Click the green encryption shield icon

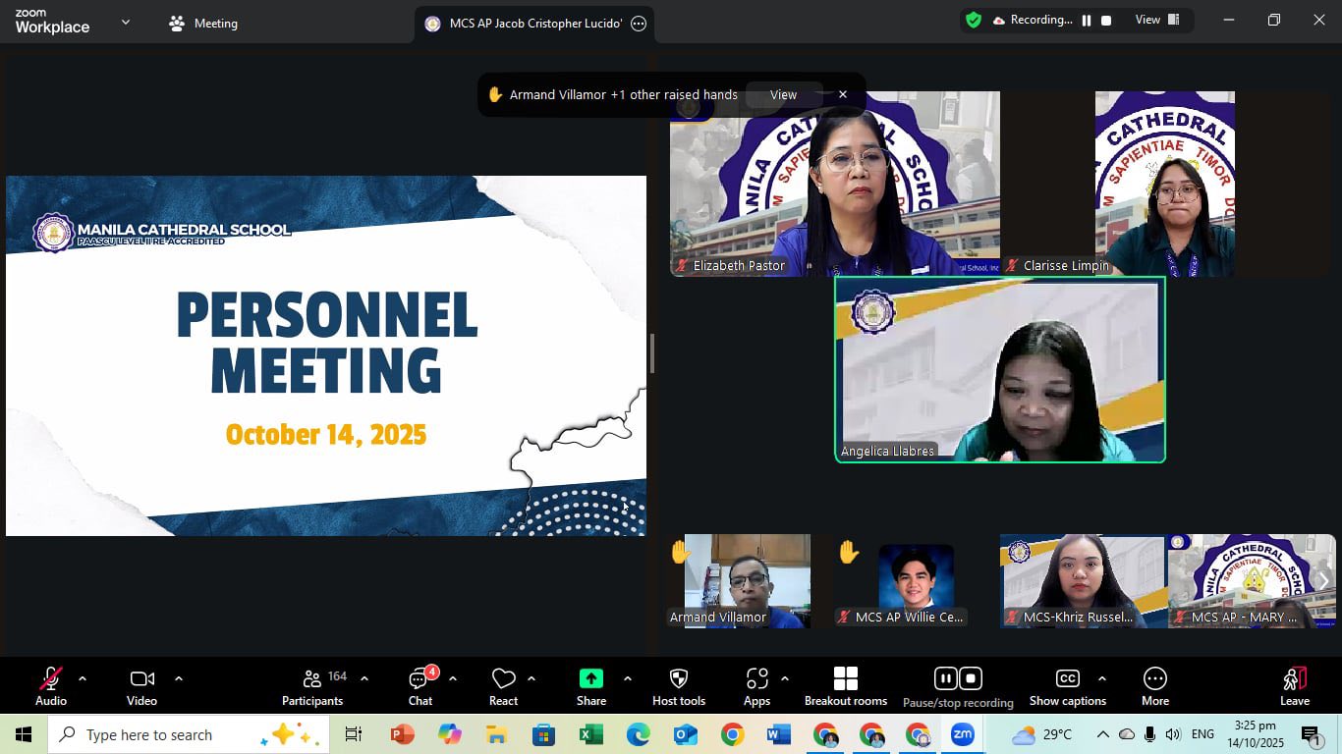click(974, 20)
